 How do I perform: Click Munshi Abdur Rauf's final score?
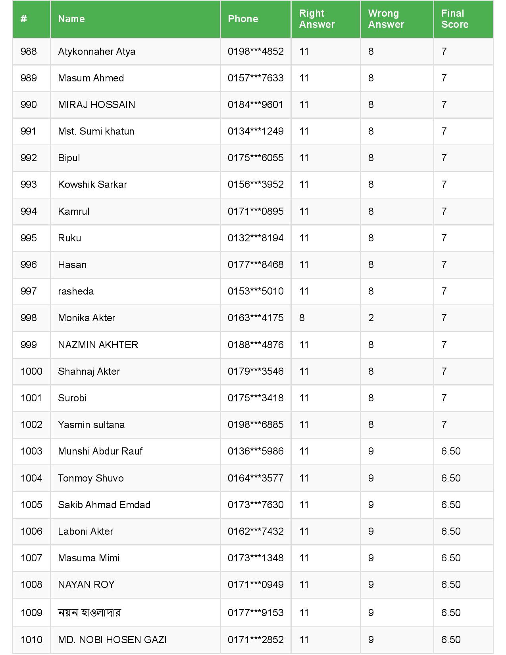pyautogui.click(x=451, y=451)
